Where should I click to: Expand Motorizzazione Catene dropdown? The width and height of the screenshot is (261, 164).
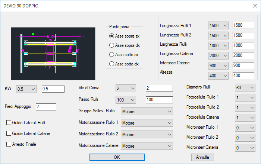pyautogui.click(x=147, y=146)
